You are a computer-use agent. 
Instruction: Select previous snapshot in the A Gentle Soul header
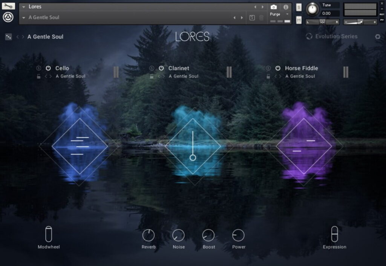(x=234, y=18)
